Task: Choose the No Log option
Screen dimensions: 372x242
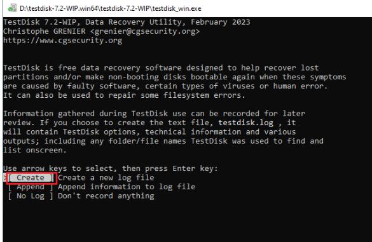Action: coord(31,196)
